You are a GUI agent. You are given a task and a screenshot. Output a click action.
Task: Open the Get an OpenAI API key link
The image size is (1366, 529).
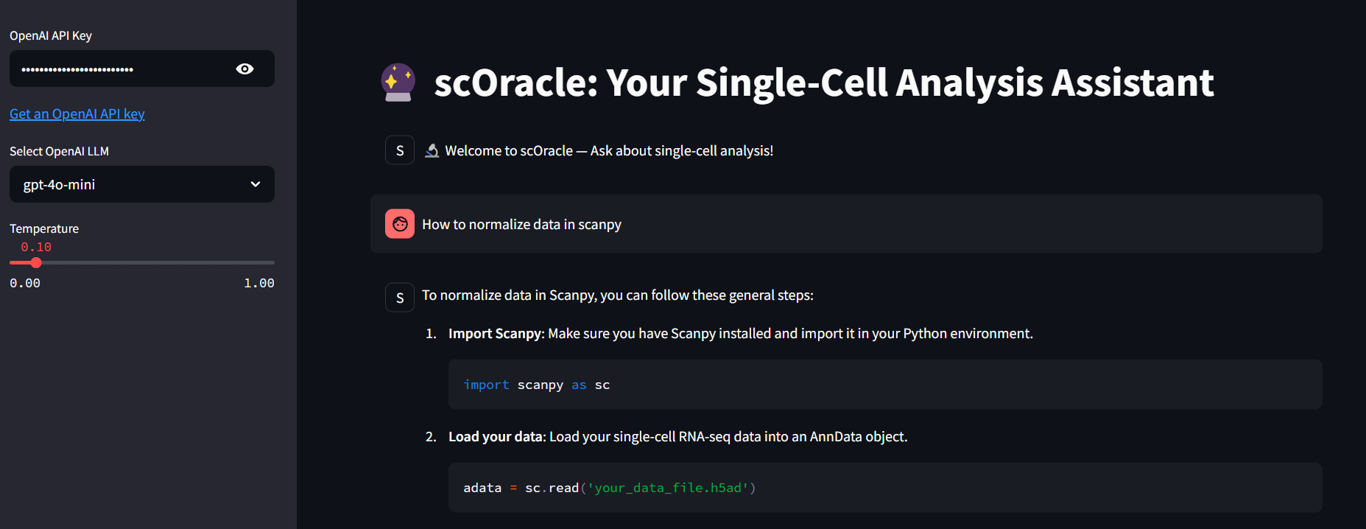[x=77, y=113]
